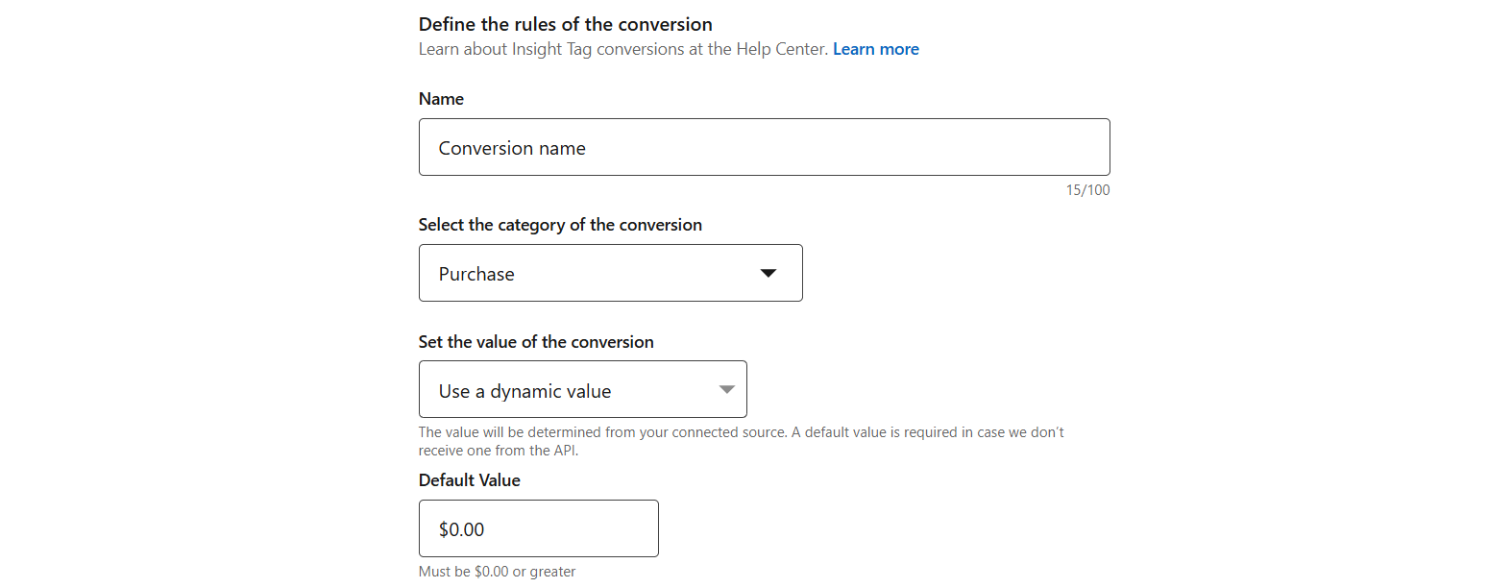Open the Purchase category dropdown

(x=610, y=273)
